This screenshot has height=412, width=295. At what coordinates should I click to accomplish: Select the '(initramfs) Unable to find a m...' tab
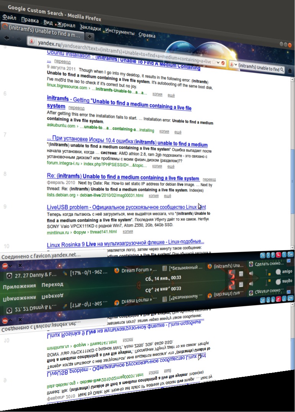(x=42, y=31)
